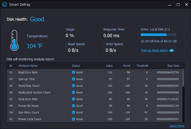Click the worst value 60 in Seek Error Rate
Viewport: 191px width, 129px height.
[x=128, y=99]
